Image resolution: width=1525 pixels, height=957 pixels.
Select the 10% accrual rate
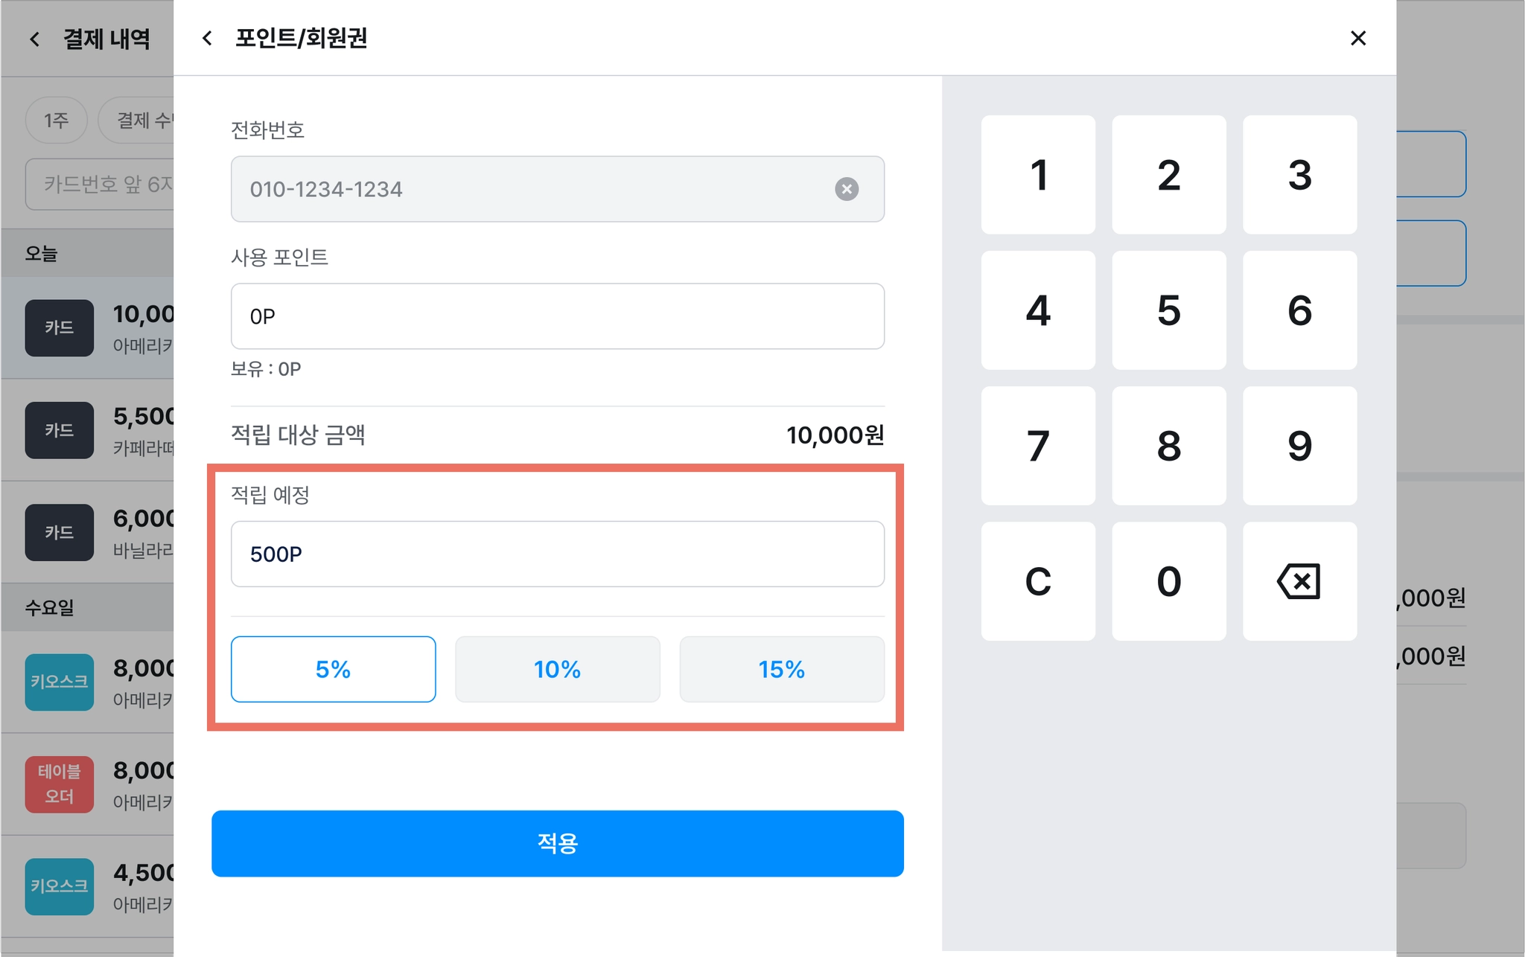point(557,669)
